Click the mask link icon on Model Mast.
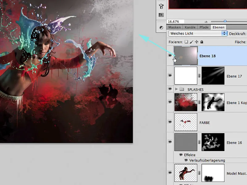 [199, 173]
